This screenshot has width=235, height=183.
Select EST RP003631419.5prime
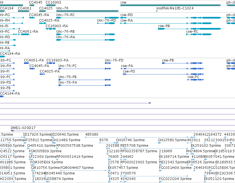pyautogui.click(x=57, y=159)
